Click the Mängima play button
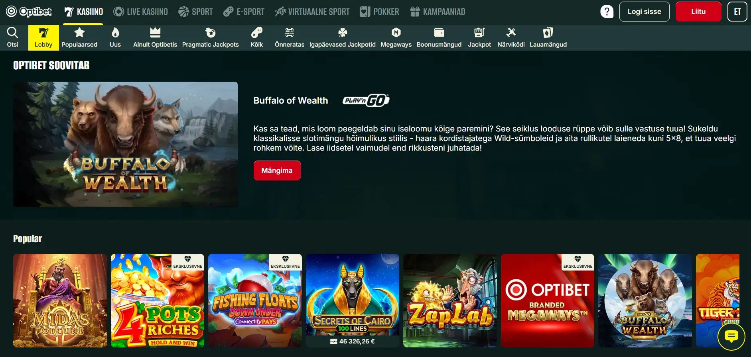The height and width of the screenshot is (357, 751). click(277, 171)
